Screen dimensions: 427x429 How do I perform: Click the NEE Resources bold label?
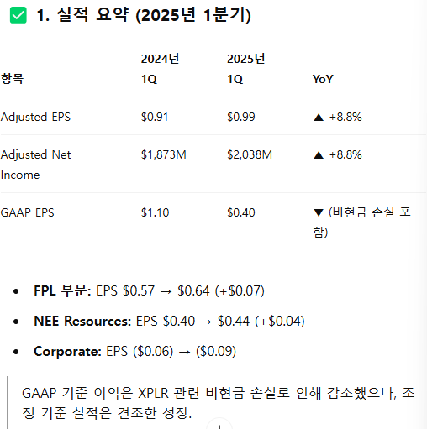pos(82,321)
